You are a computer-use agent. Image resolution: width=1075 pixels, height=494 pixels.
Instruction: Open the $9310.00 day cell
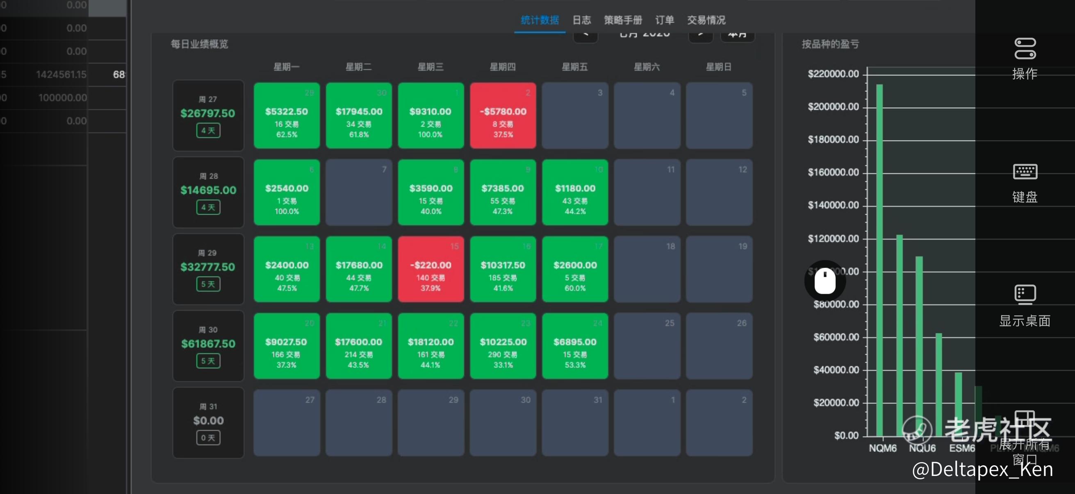(x=430, y=116)
